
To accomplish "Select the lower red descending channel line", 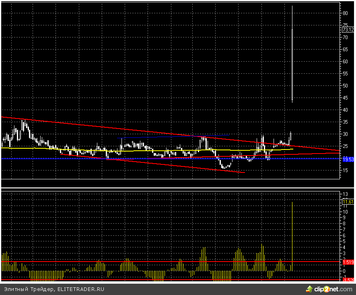I will point(181,166).
